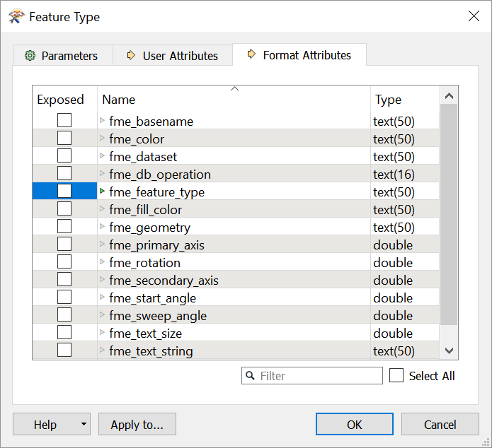Click scrollbar up arrow in attribute list
492x448 pixels.
click(449, 96)
